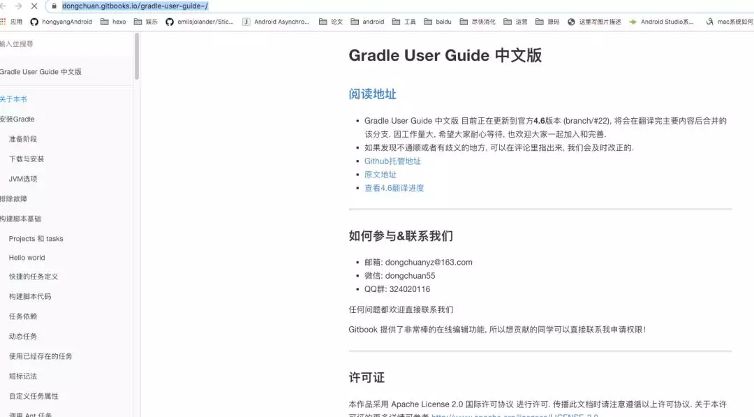Click the 微信: dongchuan55 line
Viewport: 754px width, 417px height.
[399, 276]
